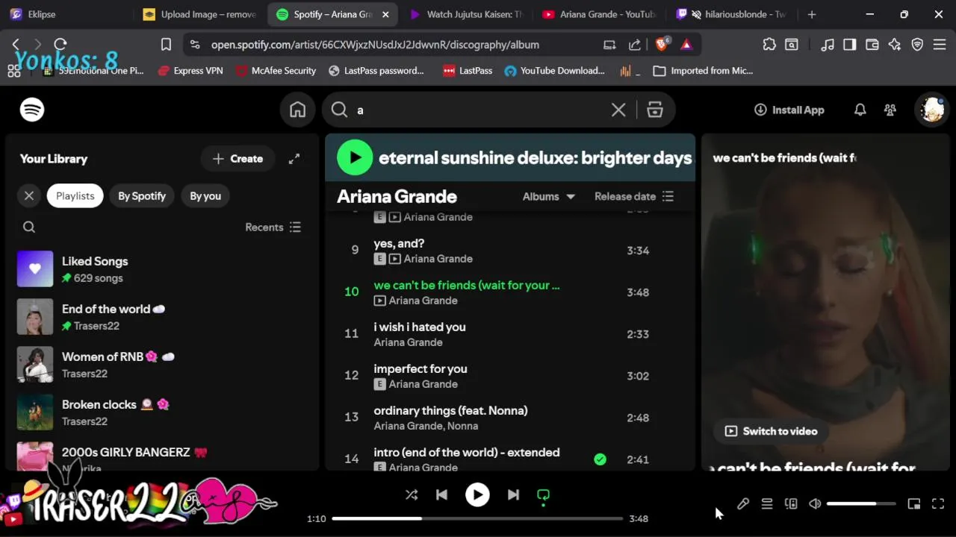The width and height of the screenshot is (956, 537).
Task: Click the saved checkmark on track 14
Action: pyautogui.click(x=600, y=459)
